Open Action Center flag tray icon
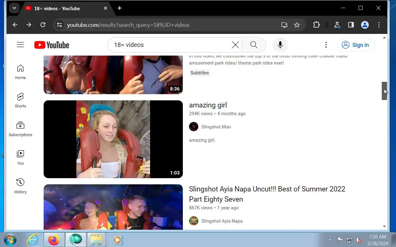The image size is (396, 247). tap(340, 240)
